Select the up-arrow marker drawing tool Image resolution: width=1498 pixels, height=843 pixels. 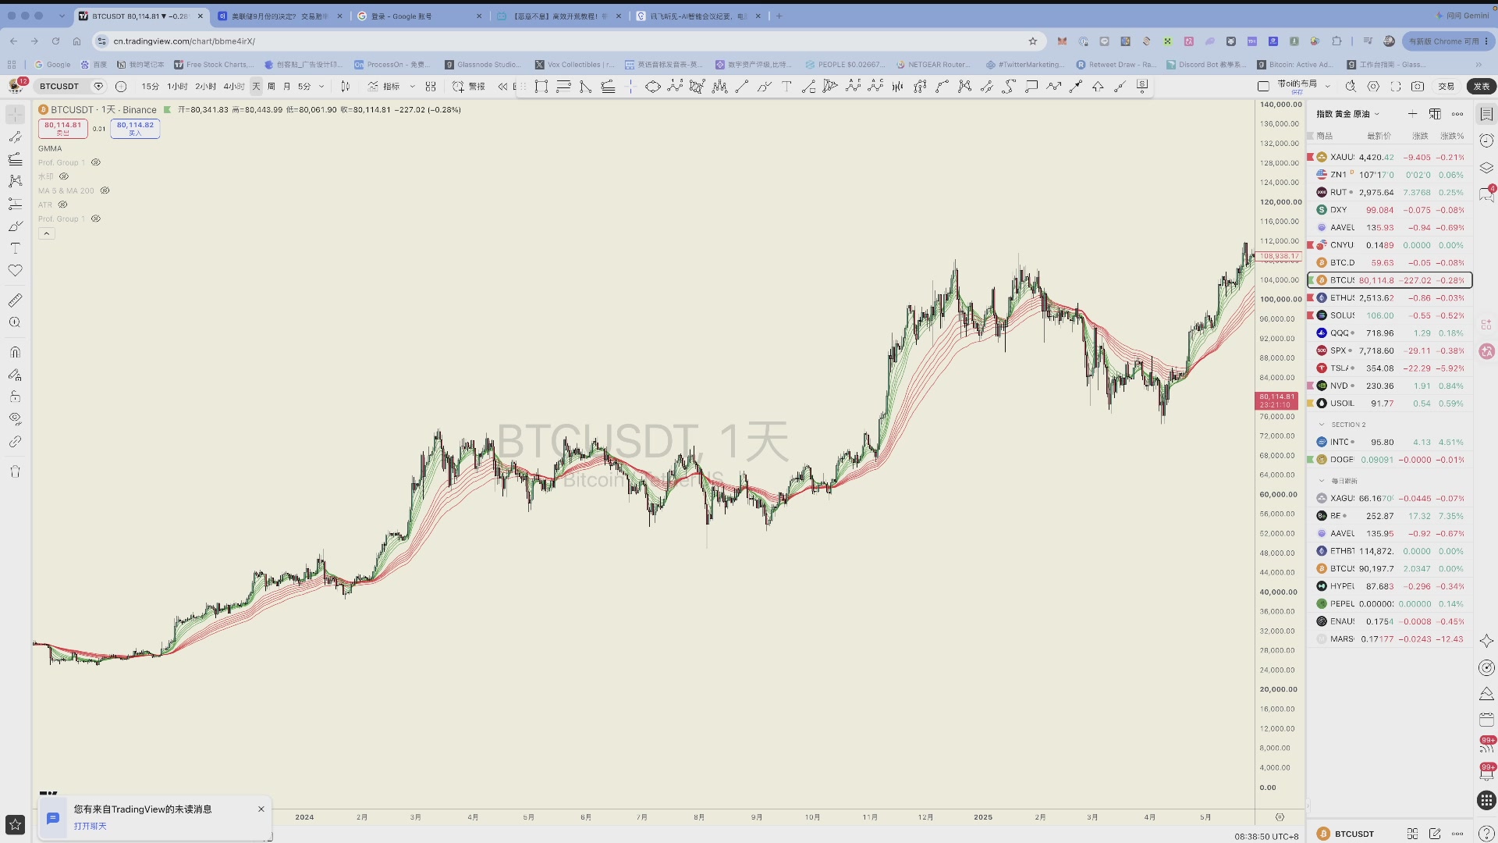[1098, 87]
